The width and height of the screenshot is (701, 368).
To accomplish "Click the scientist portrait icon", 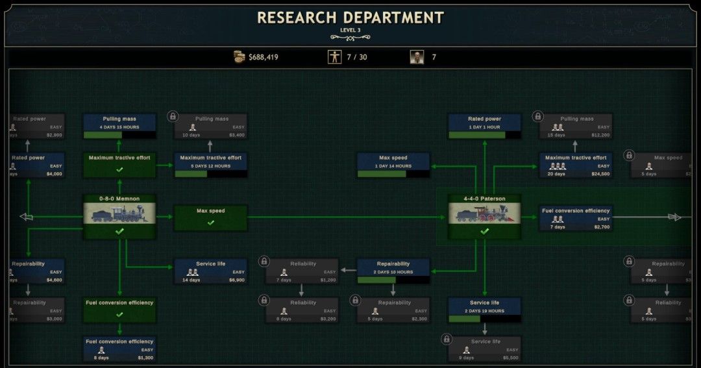I will pos(417,57).
